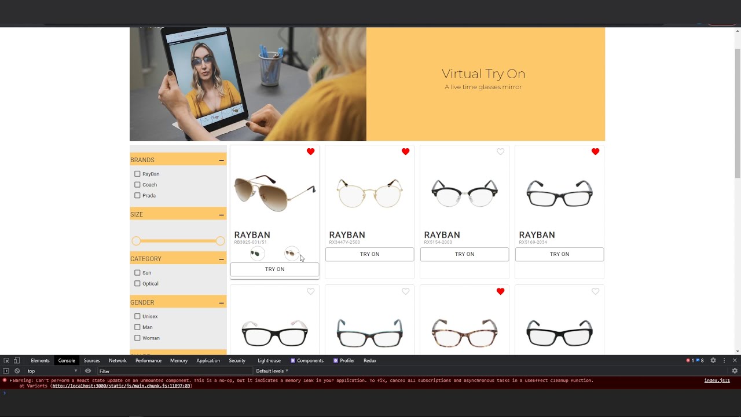741x417 pixels.
Task: Collapse the BRANDS filter section
Action: tap(221, 160)
